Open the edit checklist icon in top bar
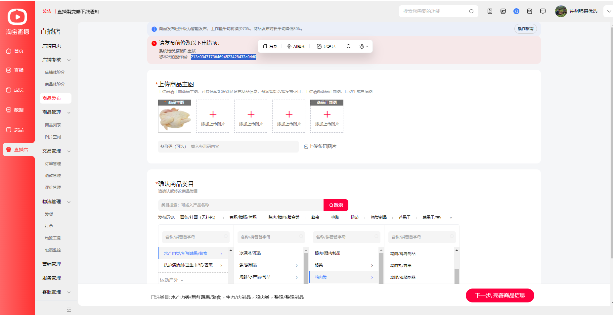 click(530, 11)
